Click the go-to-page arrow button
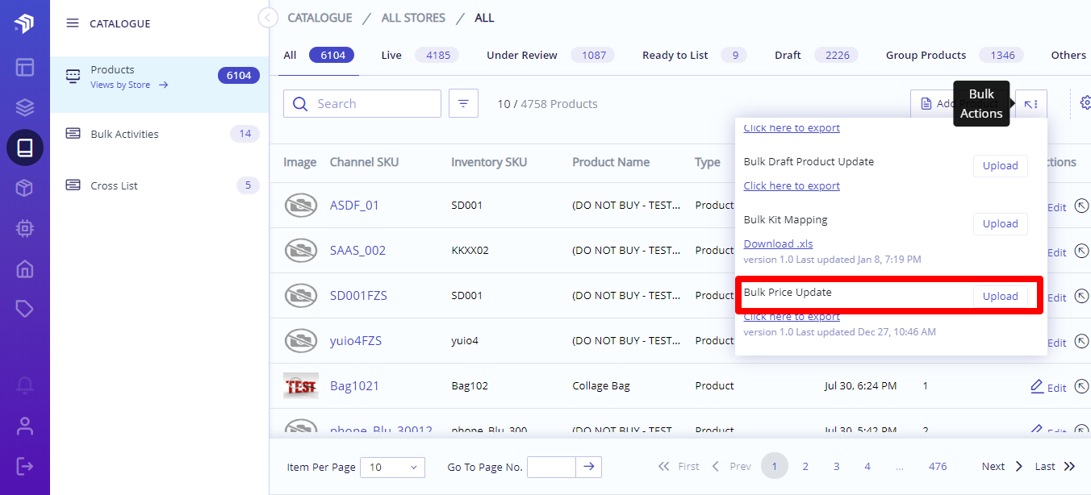This screenshot has width=1091, height=495. pos(589,467)
